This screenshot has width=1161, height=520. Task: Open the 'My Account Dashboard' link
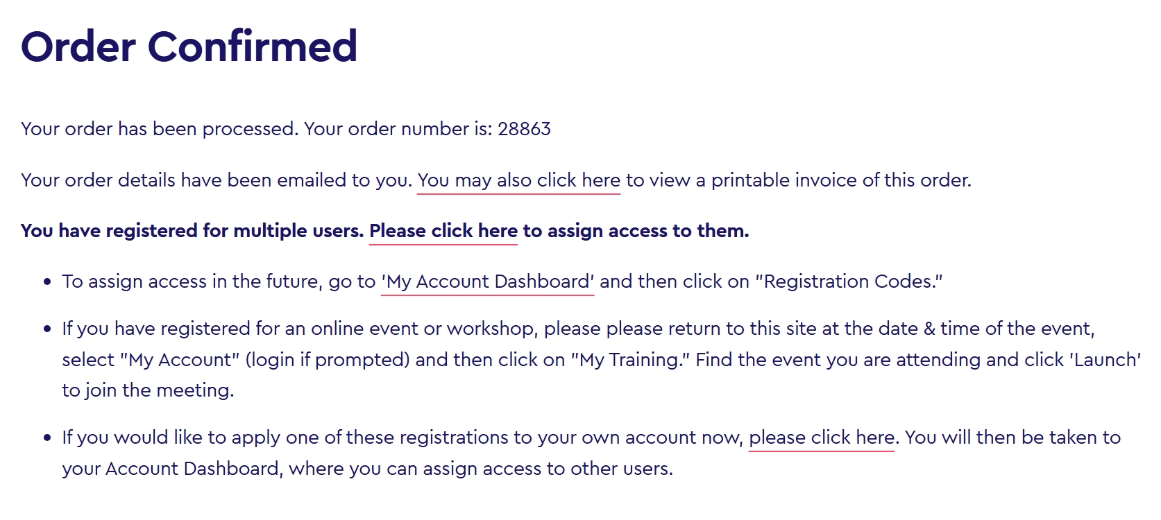[x=487, y=281]
